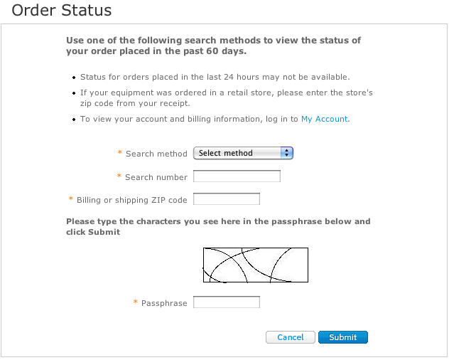Open the My Account link
The image size is (449, 360).
pos(325,119)
